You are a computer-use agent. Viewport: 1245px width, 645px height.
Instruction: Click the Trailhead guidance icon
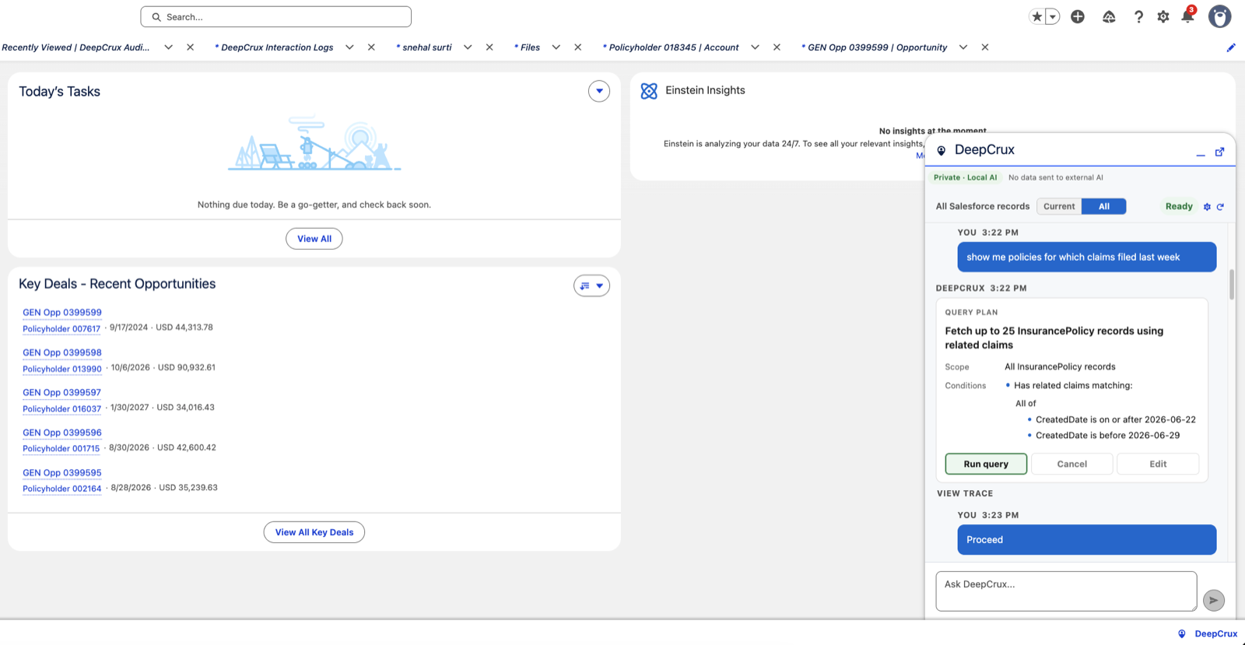pyautogui.click(x=1109, y=16)
